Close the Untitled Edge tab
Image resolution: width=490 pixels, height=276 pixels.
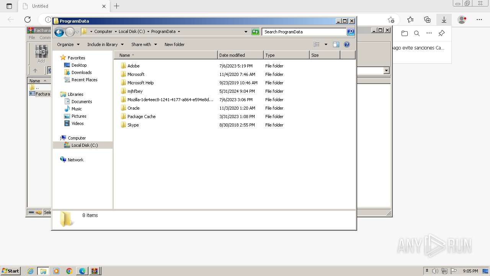point(104,6)
